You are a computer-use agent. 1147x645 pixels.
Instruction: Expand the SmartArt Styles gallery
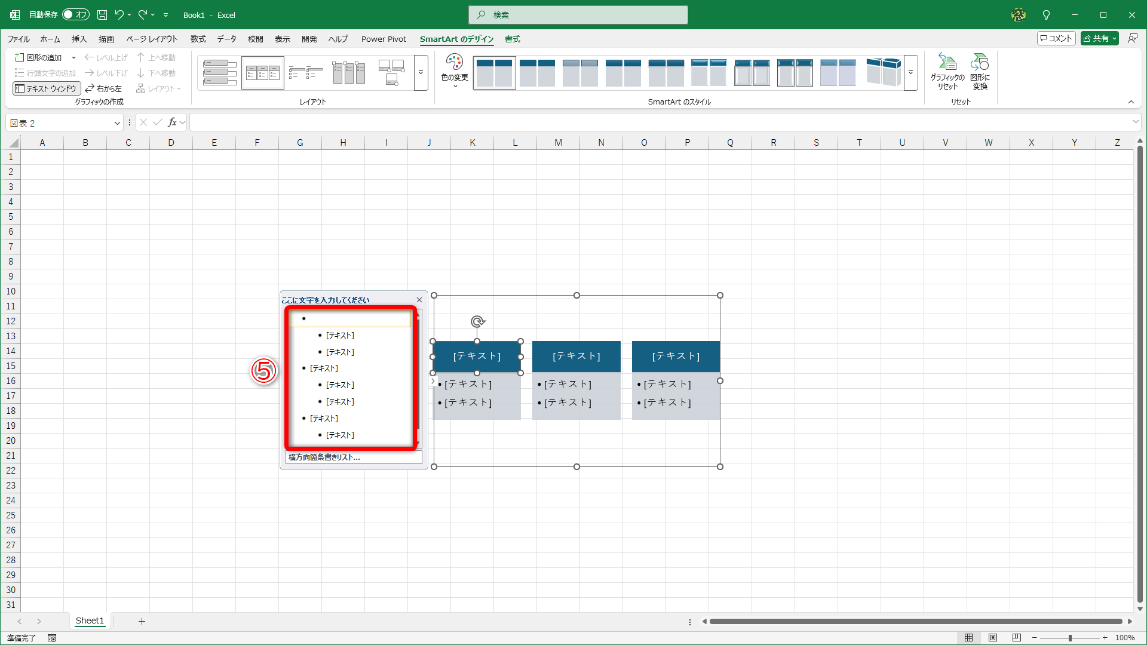click(x=910, y=73)
